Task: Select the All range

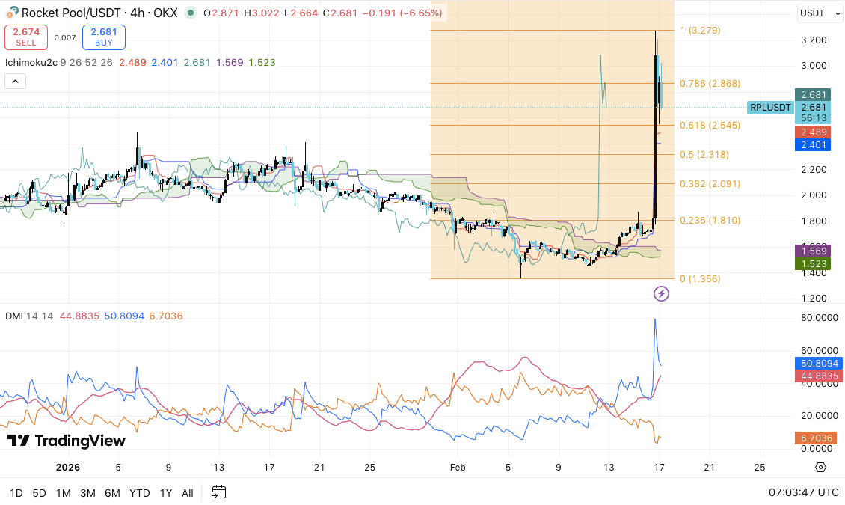Action: pyautogui.click(x=187, y=493)
